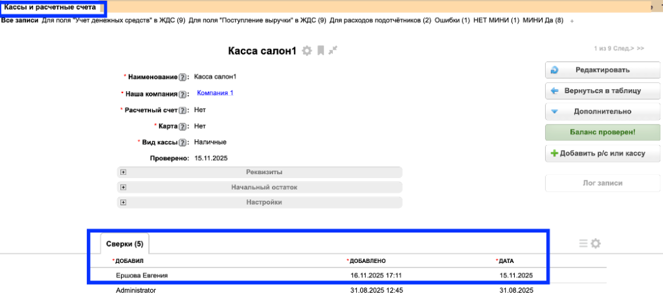Click the collapse arrows icon beside the title
The width and height of the screenshot is (663, 294).
[333, 51]
